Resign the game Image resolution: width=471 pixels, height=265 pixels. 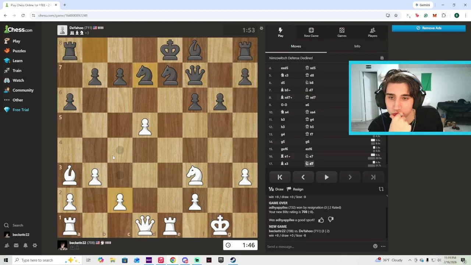pos(295,189)
